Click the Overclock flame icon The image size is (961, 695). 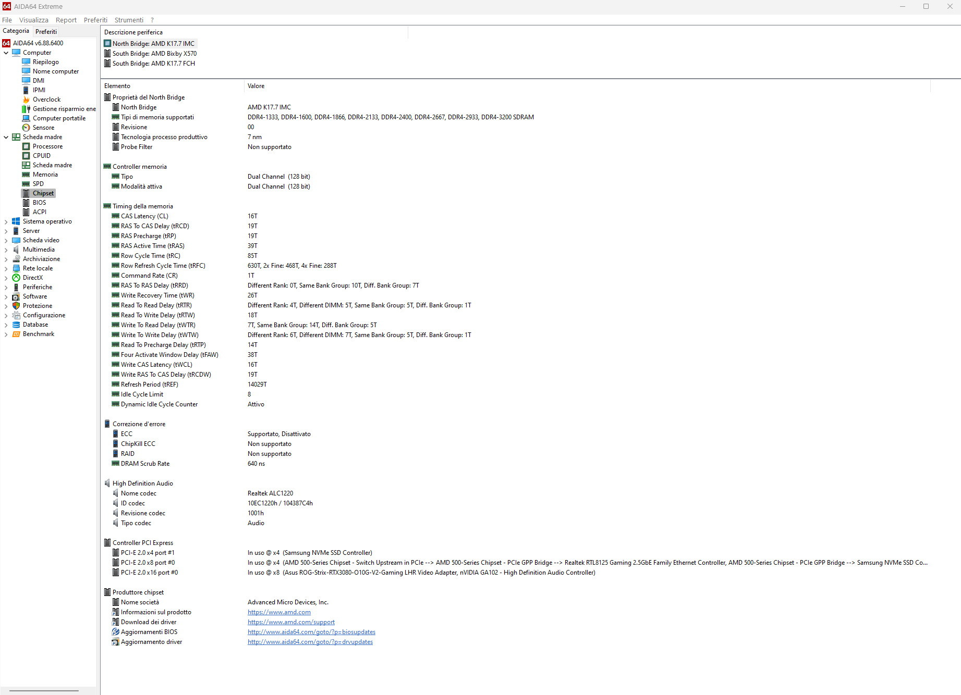pos(26,100)
